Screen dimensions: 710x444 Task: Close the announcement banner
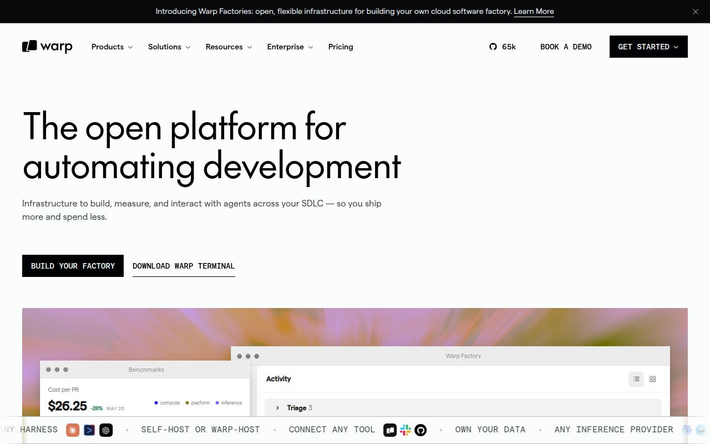tap(695, 12)
